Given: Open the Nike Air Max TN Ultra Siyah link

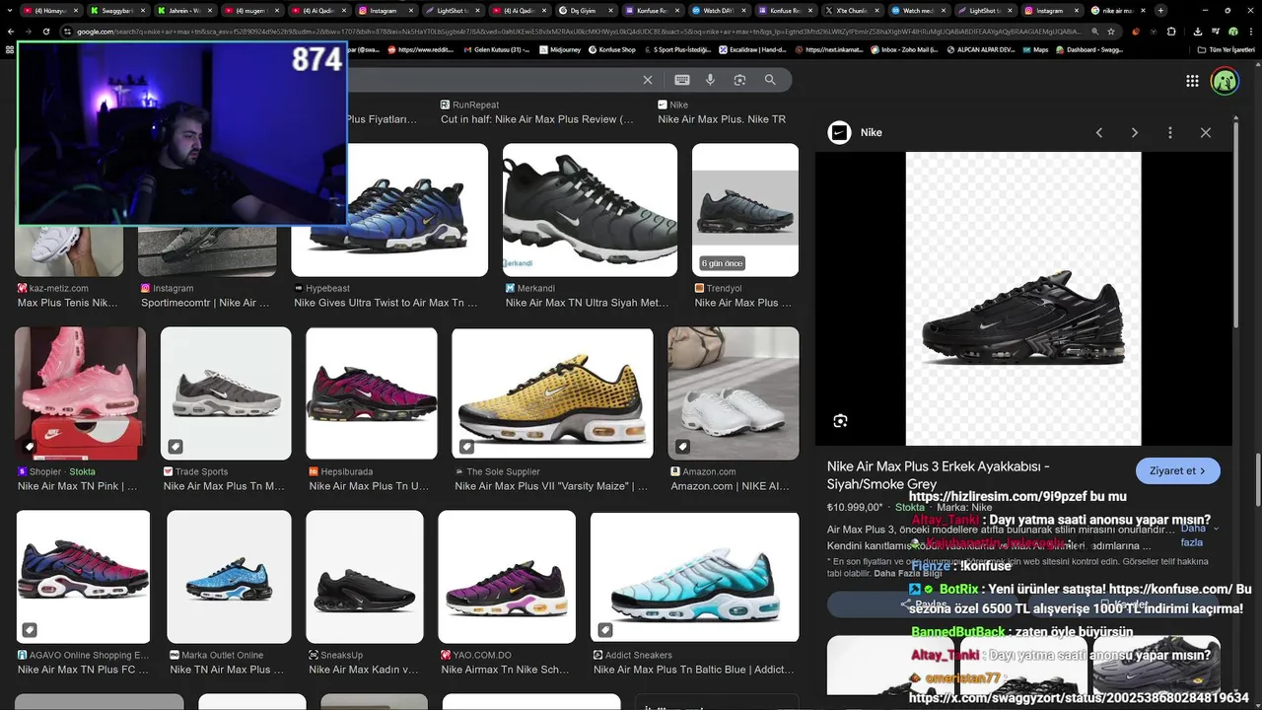Looking at the screenshot, I should [x=588, y=303].
